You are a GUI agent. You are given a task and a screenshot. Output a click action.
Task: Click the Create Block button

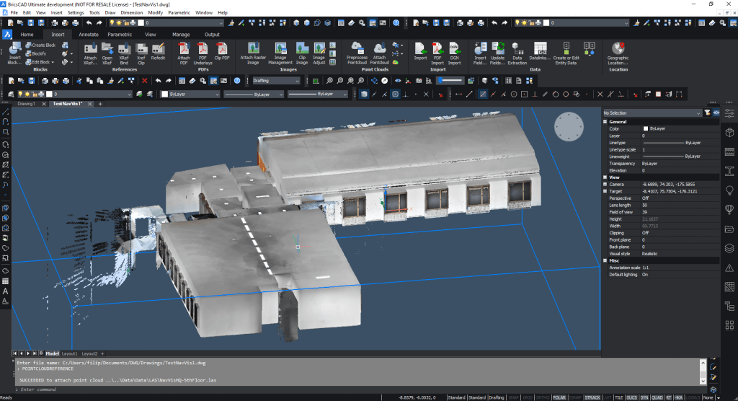click(41, 45)
